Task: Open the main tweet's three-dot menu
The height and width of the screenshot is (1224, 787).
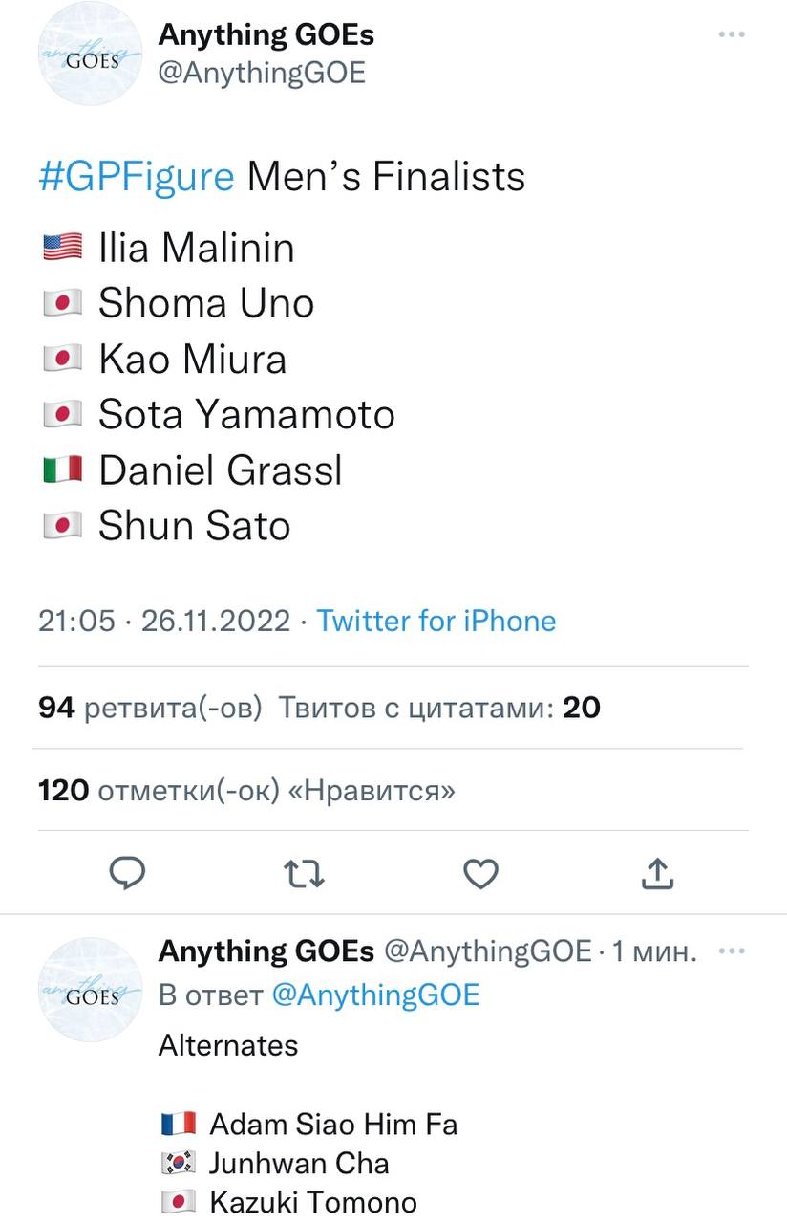Action: pos(731,34)
